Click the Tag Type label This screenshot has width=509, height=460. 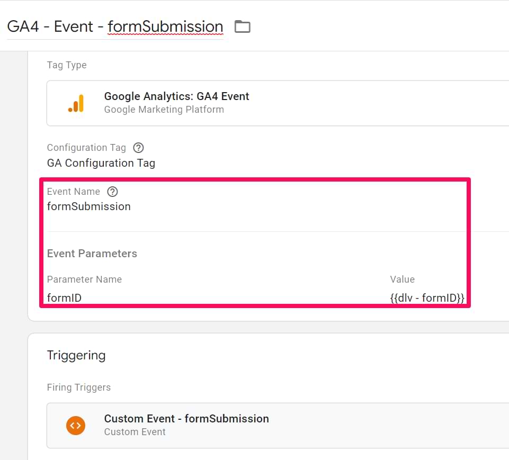point(67,65)
